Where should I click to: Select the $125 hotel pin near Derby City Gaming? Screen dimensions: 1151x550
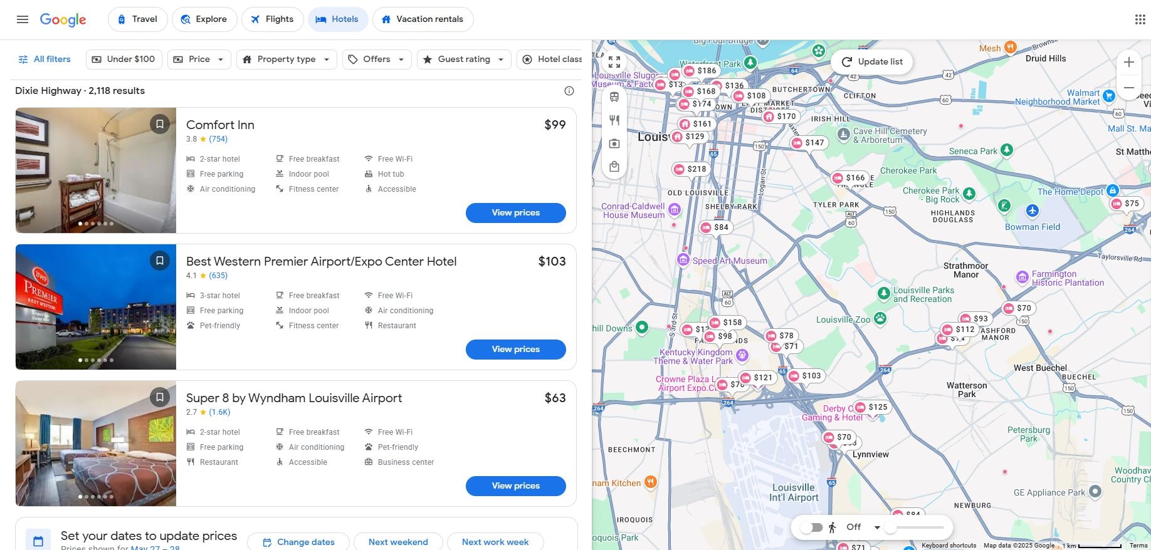pos(871,407)
